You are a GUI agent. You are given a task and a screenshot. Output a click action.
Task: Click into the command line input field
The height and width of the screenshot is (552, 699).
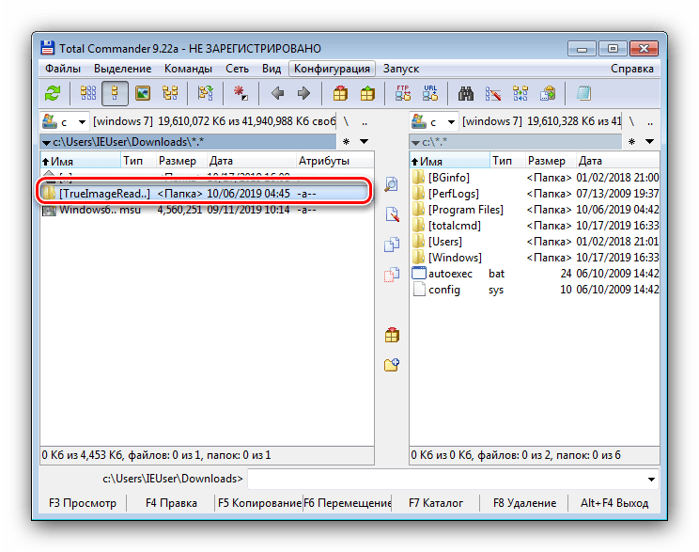click(446, 480)
